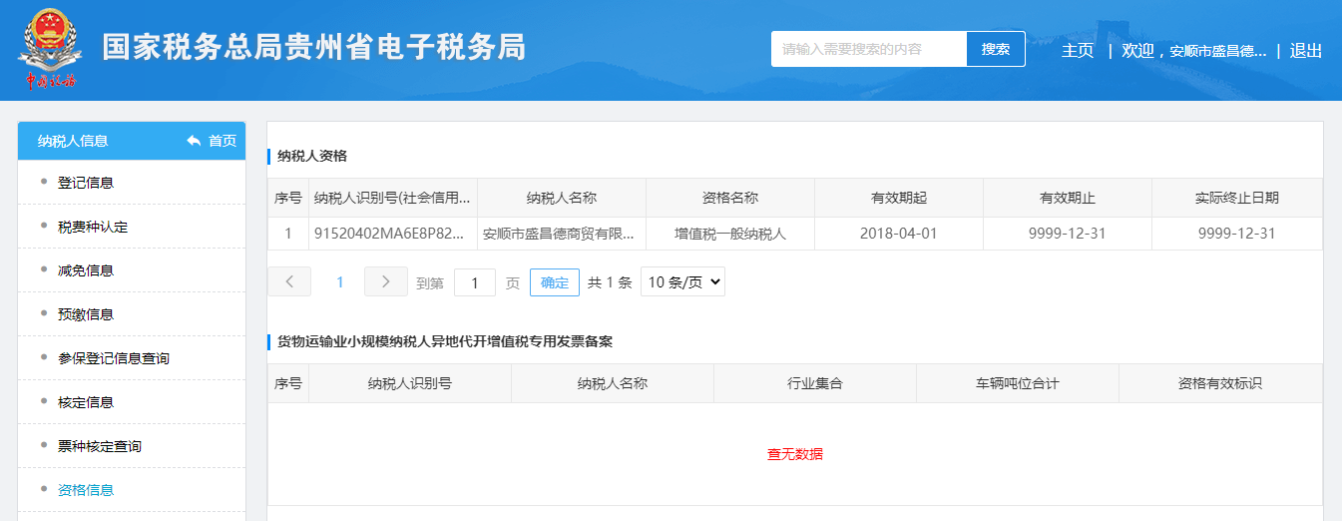
Task: Click the 首页 return arrow icon
Action: 194,141
